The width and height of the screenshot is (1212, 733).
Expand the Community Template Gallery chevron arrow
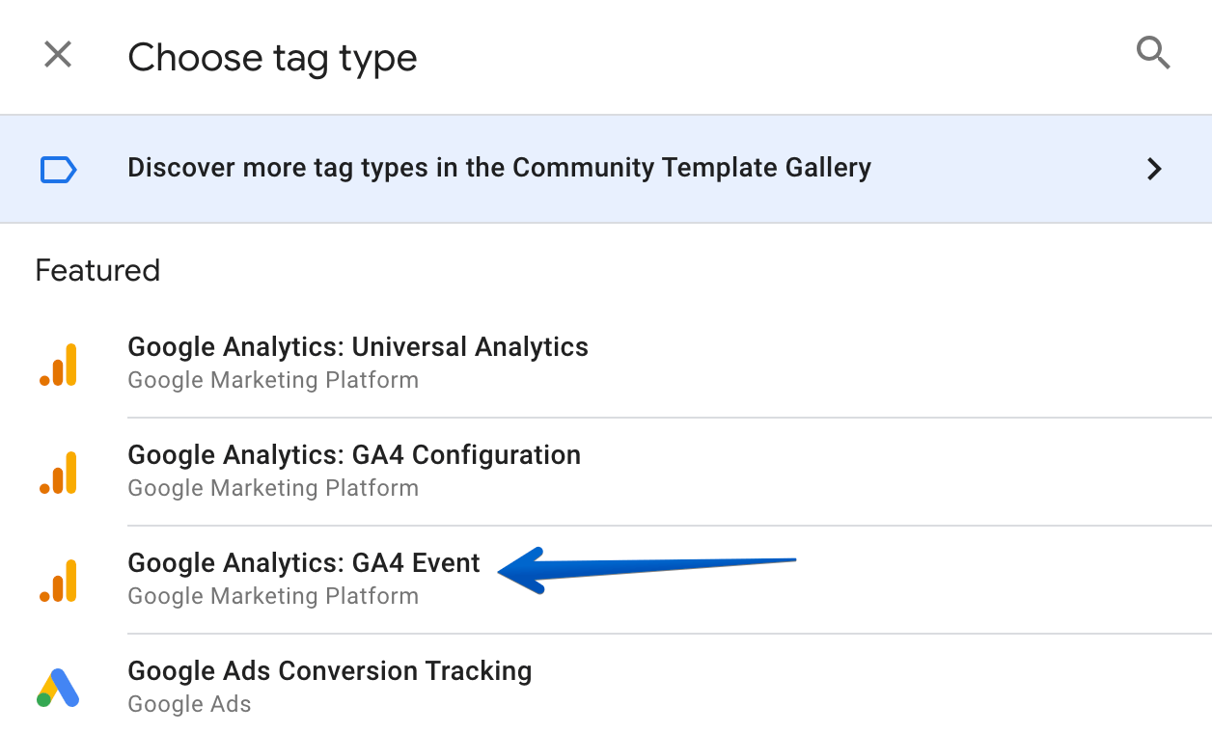(x=1153, y=170)
